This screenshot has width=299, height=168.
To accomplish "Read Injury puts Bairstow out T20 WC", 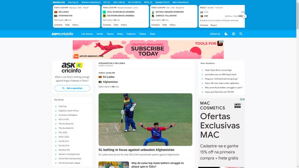I will pyautogui.click(x=220, y=92).
